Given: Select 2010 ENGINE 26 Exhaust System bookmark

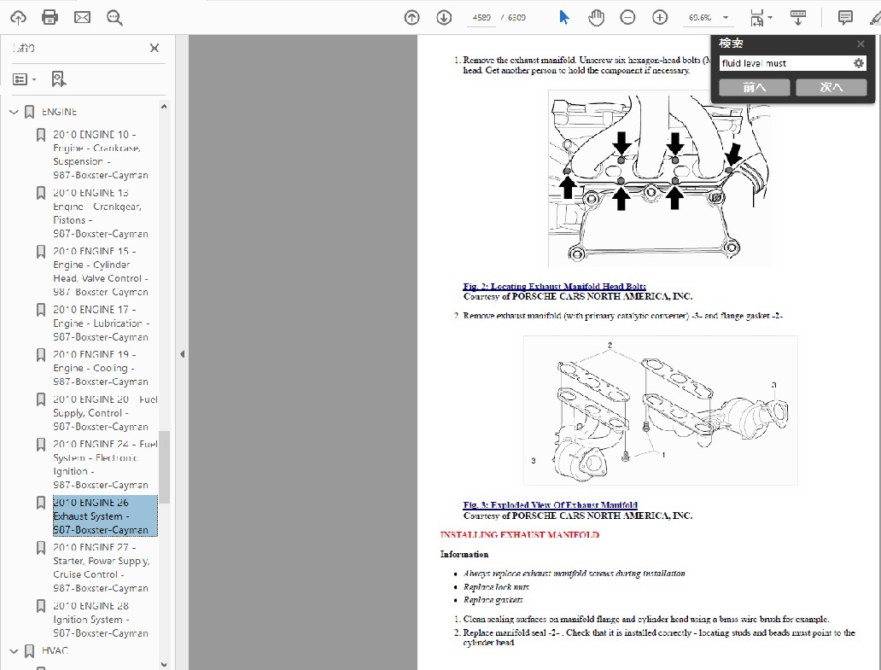Looking at the screenshot, I should point(105,516).
